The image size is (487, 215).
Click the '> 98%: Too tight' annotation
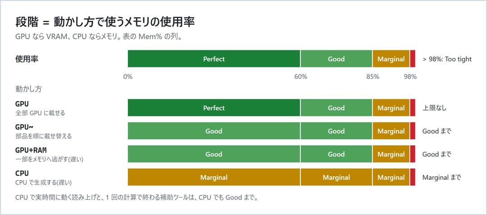coord(447,59)
